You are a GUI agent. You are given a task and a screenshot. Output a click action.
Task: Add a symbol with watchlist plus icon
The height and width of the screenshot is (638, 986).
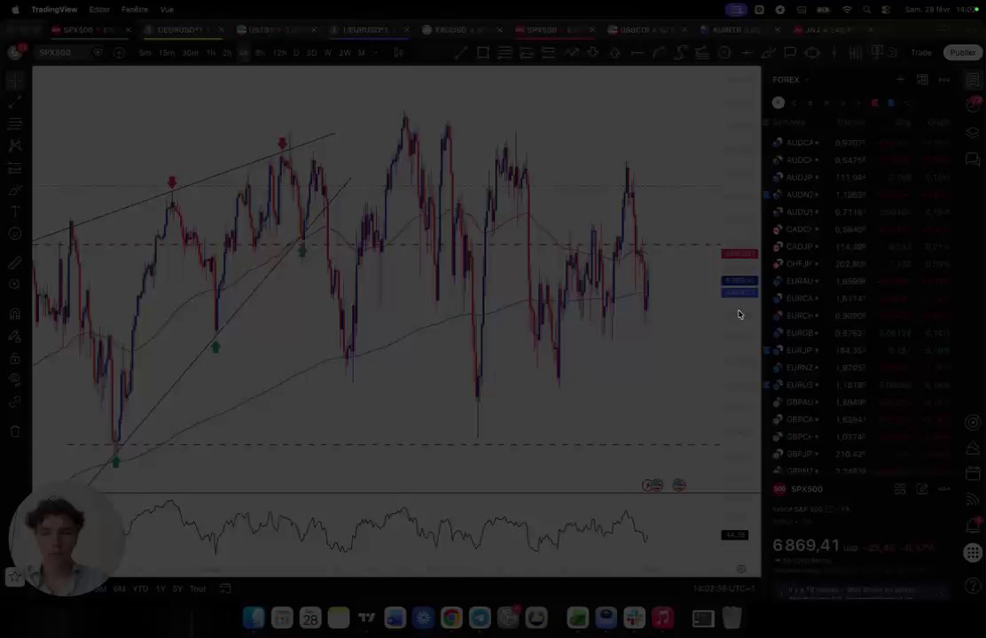point(901,80)
